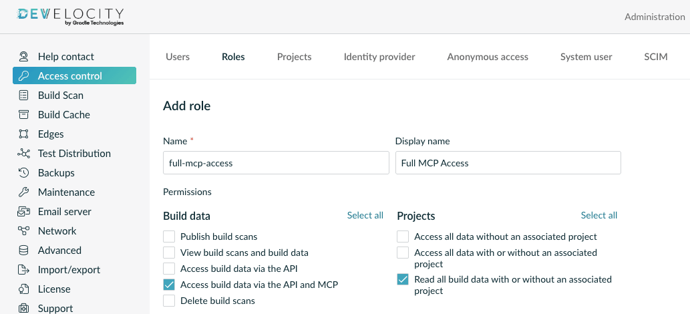The image size is (690, 314).
Task: Click the Permissions label
Action: 187,192
